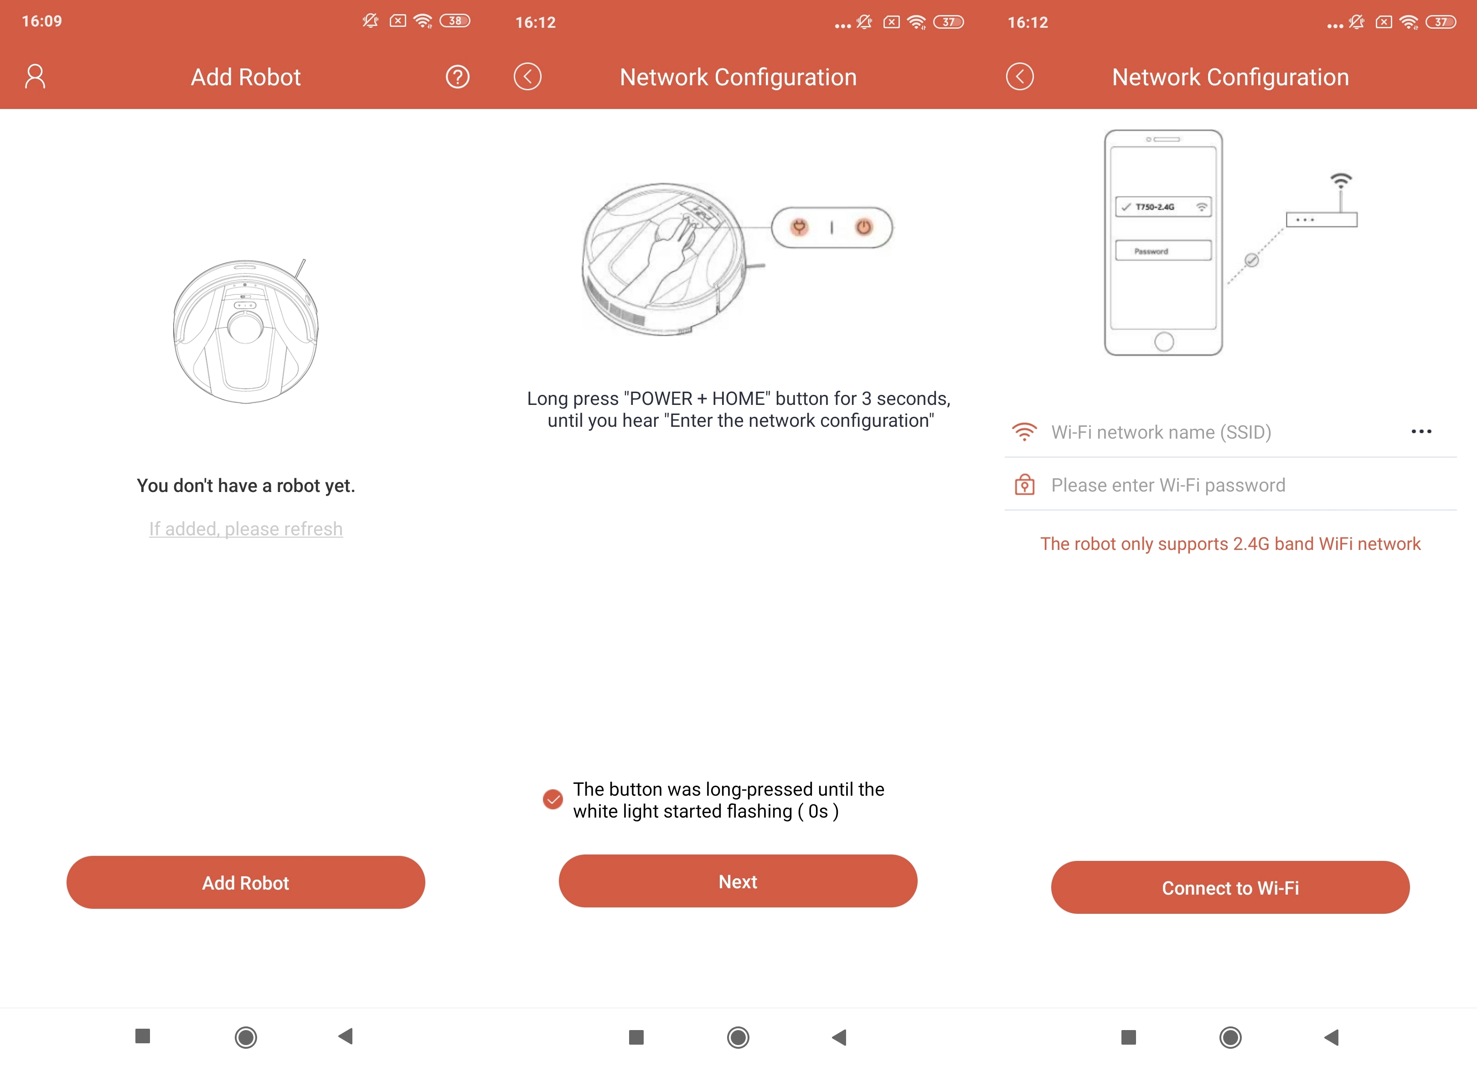Go back from the robot button instructions screen

pos(527,77)
